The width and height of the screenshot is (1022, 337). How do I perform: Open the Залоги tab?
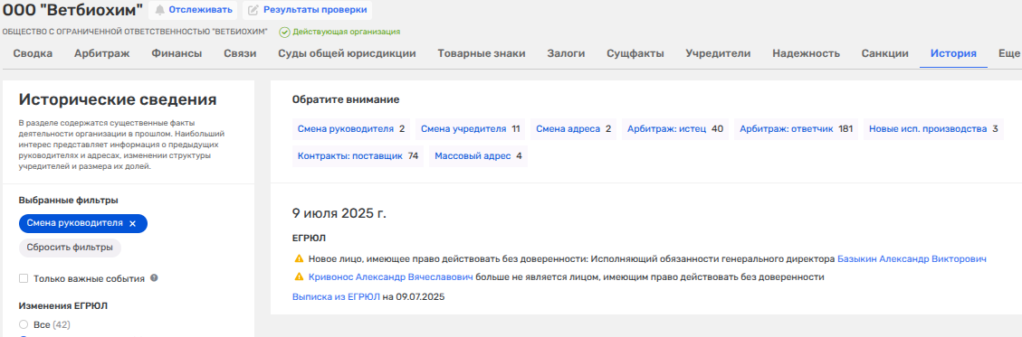click(x=566, y=54)
